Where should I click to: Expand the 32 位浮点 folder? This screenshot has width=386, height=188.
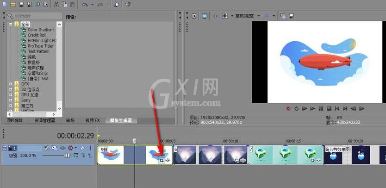(x=11, y=89)
